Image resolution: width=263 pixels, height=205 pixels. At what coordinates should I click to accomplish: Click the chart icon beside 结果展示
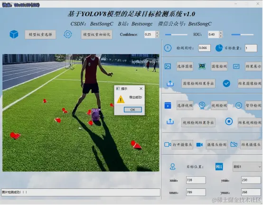[x=236, y=66]
